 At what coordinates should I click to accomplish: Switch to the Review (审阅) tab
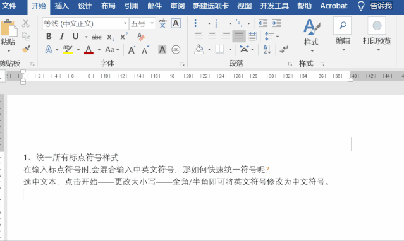[178, 6]
